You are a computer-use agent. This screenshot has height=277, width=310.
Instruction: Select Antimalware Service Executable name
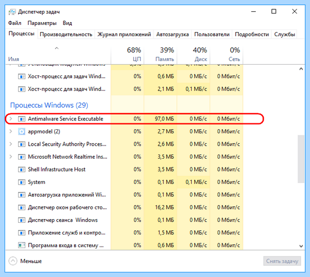coord(66,119)
